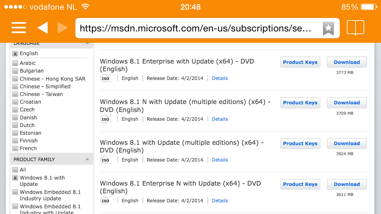Open Details for Windows 8.1 multiple editions
381x214 pixels.
pos(220,160)
